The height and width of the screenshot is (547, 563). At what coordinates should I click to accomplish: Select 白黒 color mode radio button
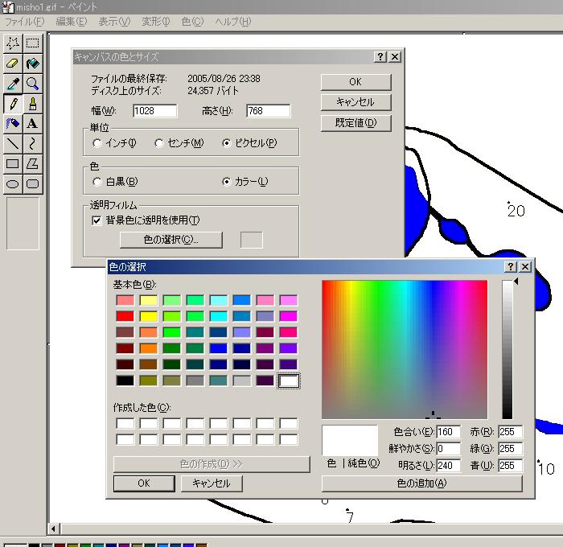[97, 182]
